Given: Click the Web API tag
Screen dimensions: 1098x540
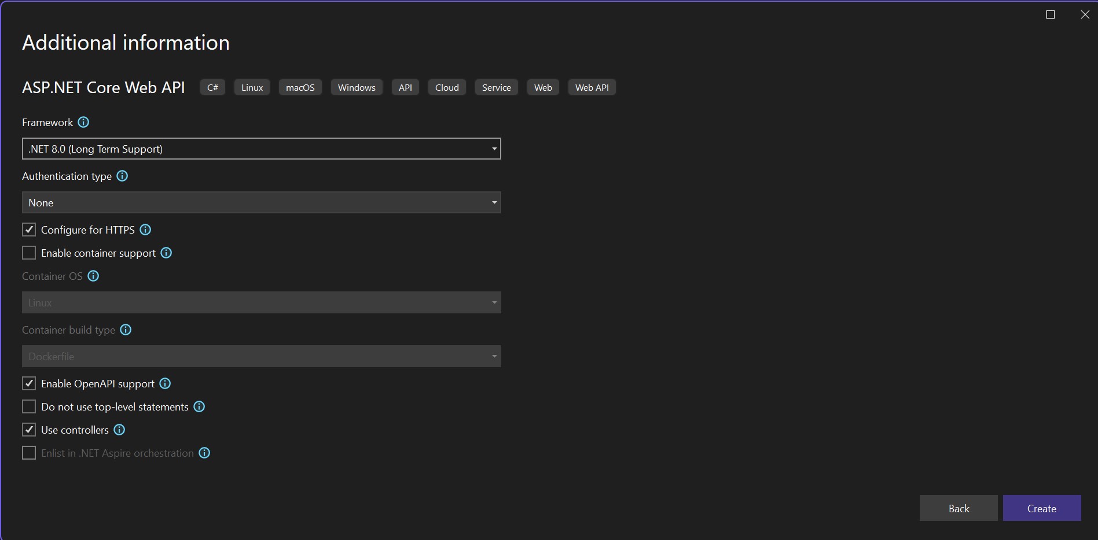Looking at the screenshot, I should 592,87.
